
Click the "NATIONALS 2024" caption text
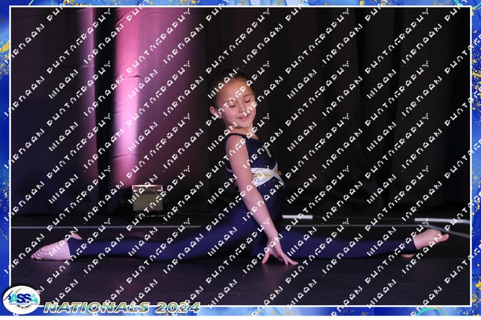coord(122,307)
